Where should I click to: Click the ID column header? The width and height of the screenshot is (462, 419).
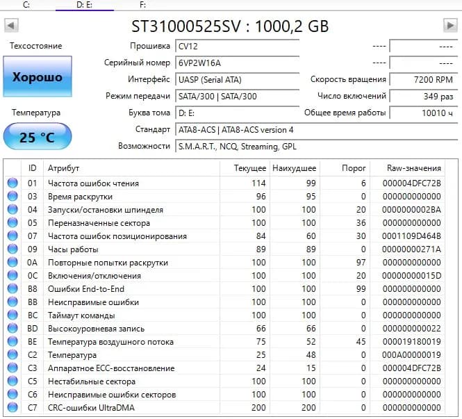pyautogui.click(x=32, y=168)
